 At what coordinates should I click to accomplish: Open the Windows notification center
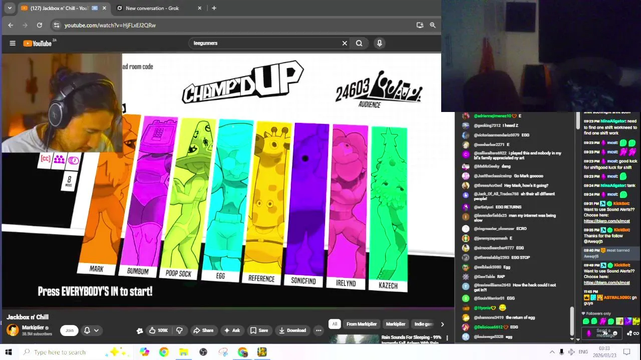tap(626, 352)
